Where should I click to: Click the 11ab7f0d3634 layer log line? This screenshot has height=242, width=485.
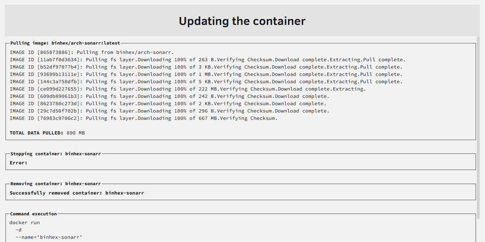coord(207,60)
